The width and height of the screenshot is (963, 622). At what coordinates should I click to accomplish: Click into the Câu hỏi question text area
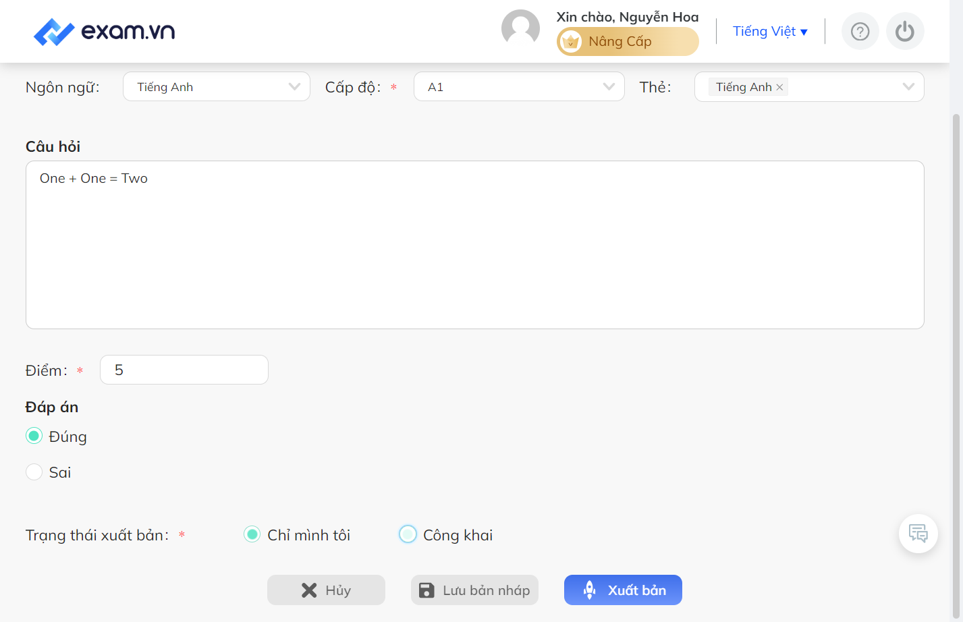474,245
